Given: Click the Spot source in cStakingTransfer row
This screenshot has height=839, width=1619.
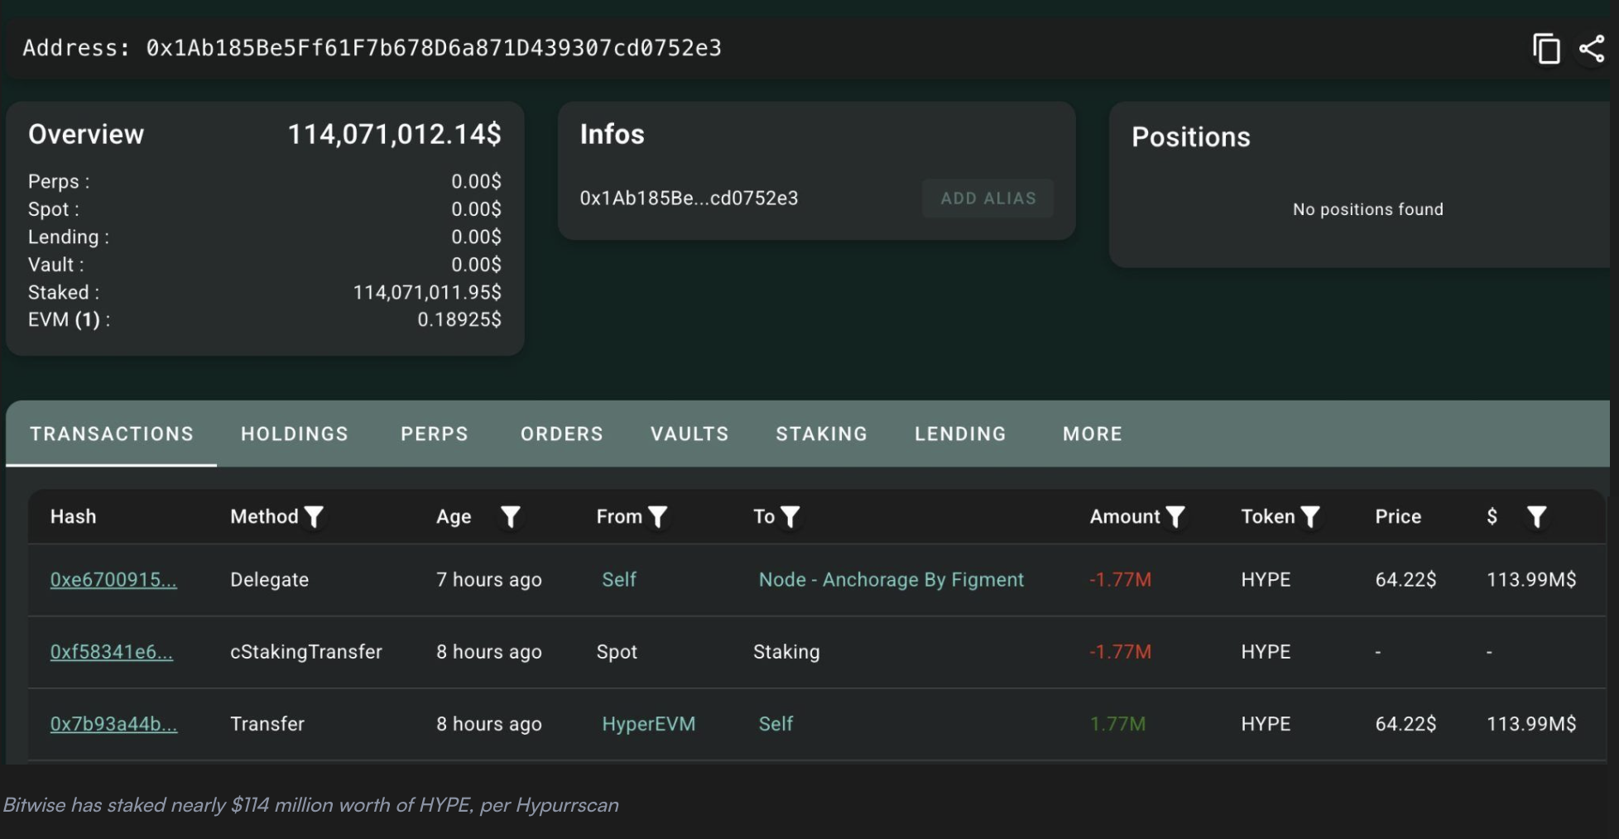Looking at the screenshot, I should (617, 652).
